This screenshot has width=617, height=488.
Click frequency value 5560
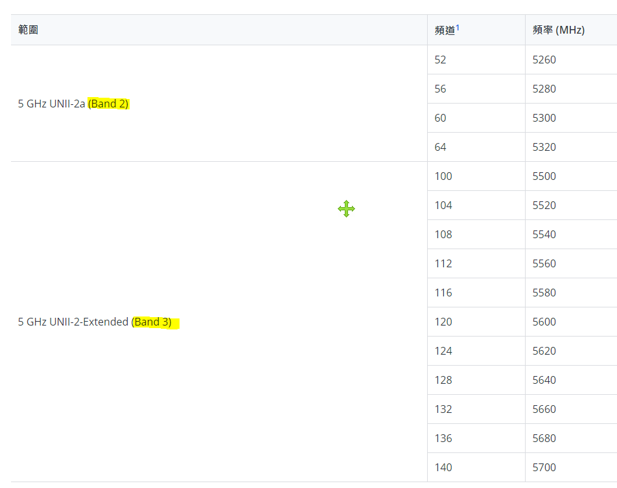(x=544, y=263)
